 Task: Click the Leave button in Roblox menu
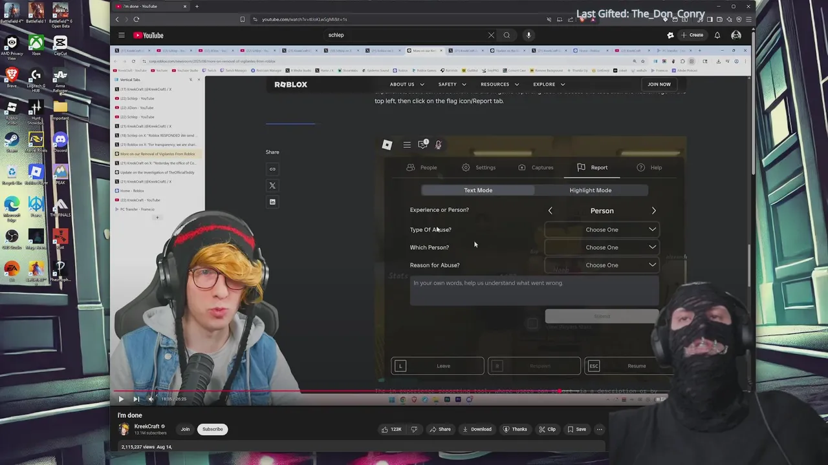coord(437,366)
